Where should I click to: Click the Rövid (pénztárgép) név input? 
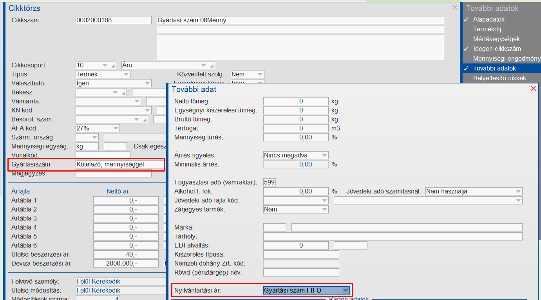tap(301, 273)
